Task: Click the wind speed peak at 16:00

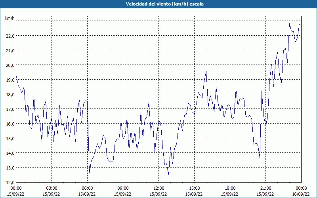Action: [x=206, y=72]
